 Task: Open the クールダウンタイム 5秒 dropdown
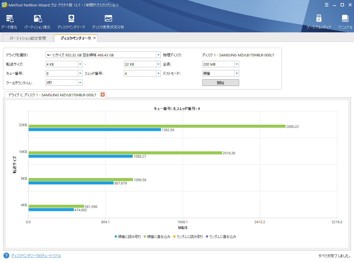tap(80, 83)
